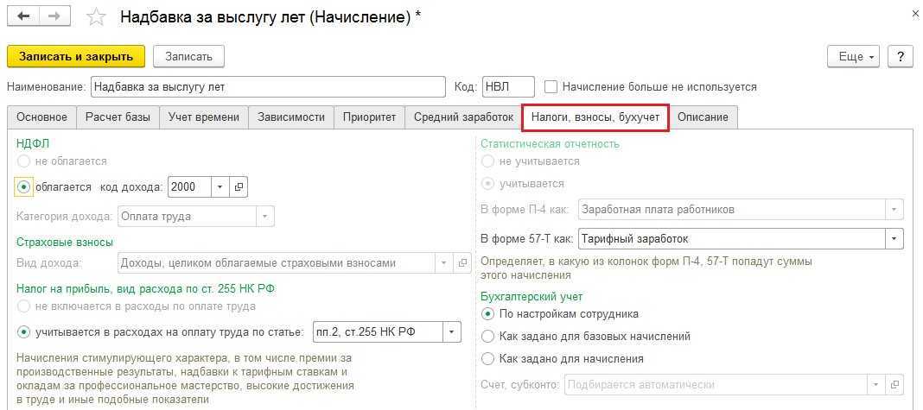Enable 'Начисление больше не используется' checkbox
923x410 pixels.
click(551, 86)
